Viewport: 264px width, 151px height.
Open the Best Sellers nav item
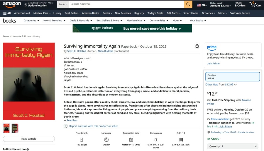72,13
